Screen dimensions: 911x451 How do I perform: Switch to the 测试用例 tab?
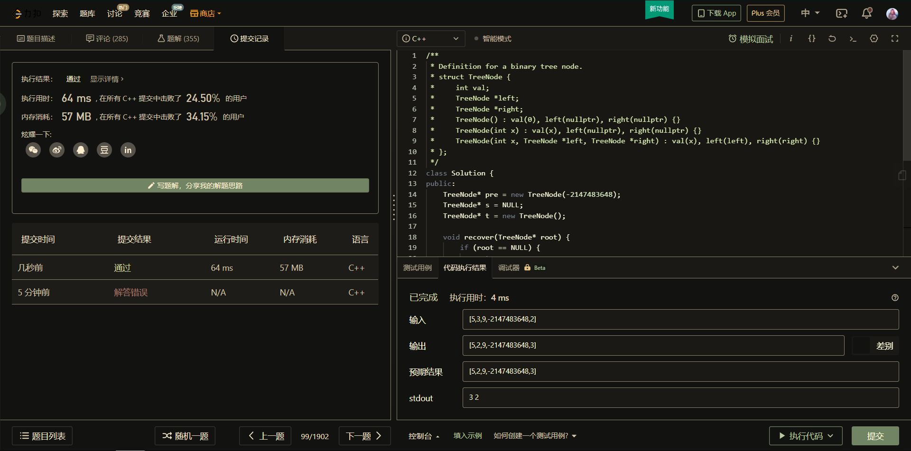(x=418, y=268)
